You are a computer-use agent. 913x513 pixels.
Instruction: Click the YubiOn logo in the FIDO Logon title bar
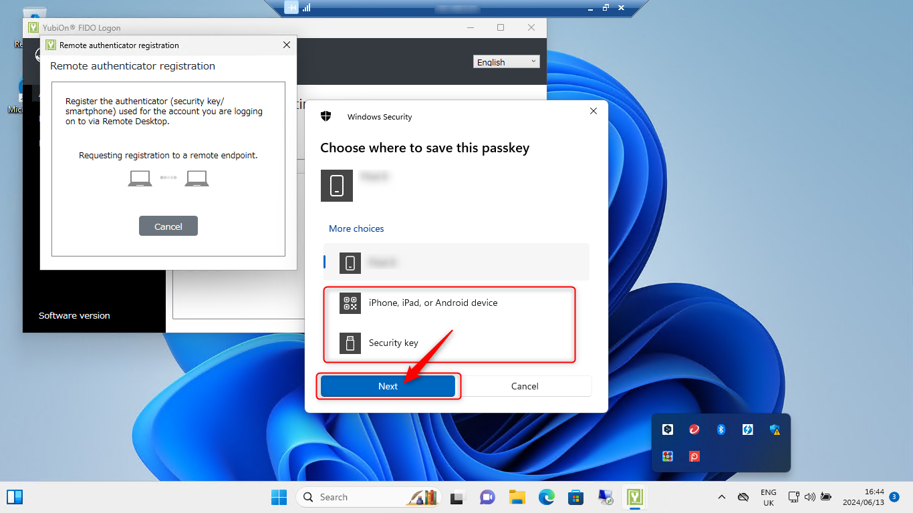(x=33, y=28)
